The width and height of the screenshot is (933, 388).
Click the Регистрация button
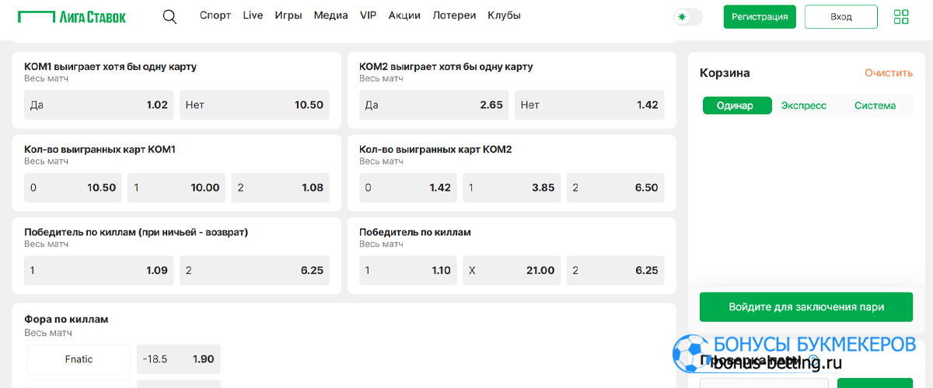[760, 16]
